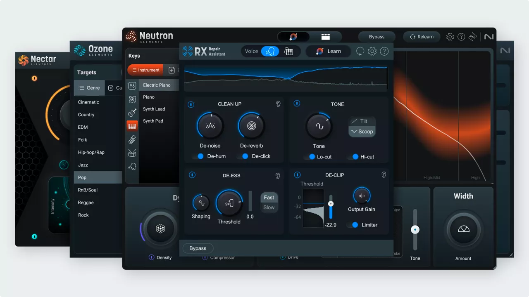529x297 pixels.
Task: Select the mixer sliders category in Neutron sidebar
Action: [132, 86]
